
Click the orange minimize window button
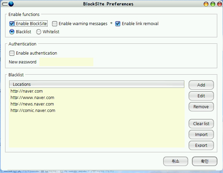(206, 4)
